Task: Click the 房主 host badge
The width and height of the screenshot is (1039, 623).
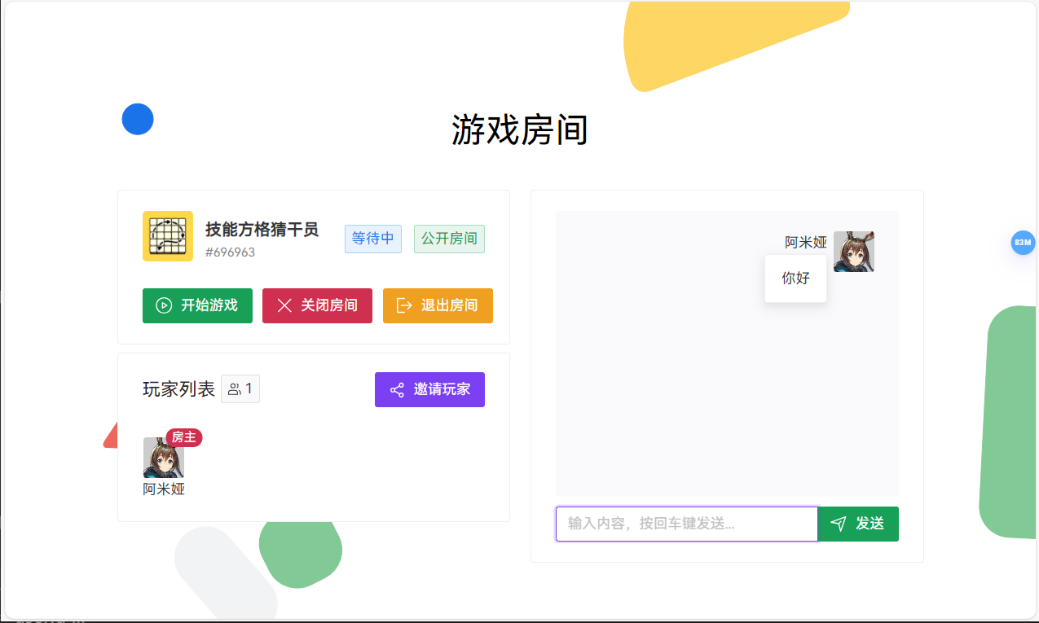Action: (x=184, y=437)
